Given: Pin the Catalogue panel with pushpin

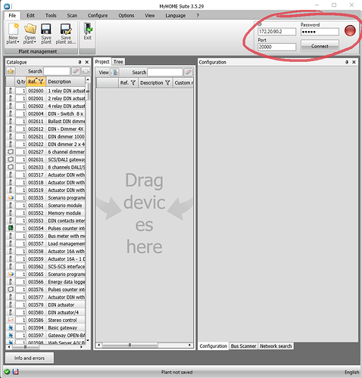Looking at the screenshot, I should point(80,62).
